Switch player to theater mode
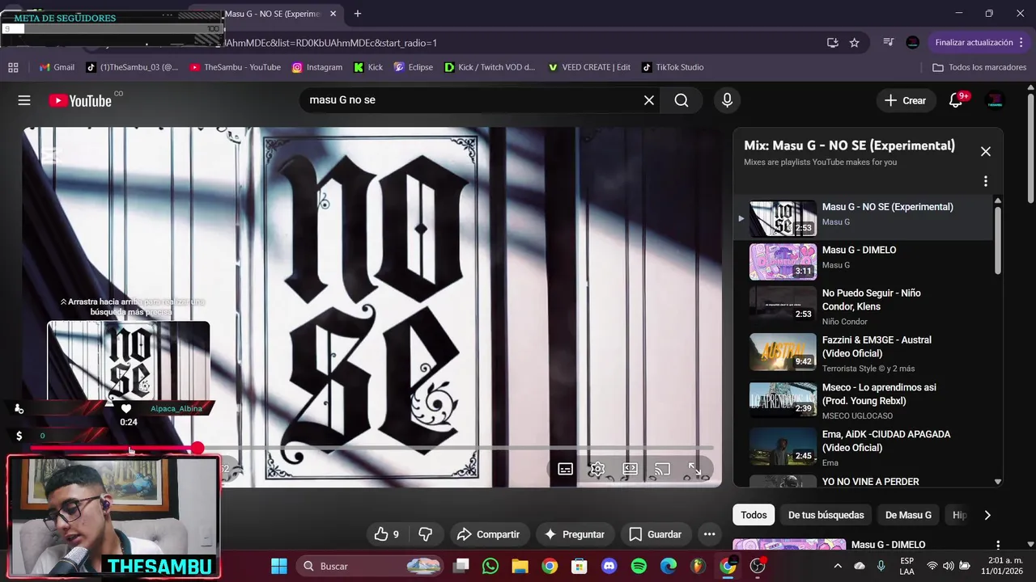The height and width of the screenshot is (582, 1036). click(x=630, y=469)
